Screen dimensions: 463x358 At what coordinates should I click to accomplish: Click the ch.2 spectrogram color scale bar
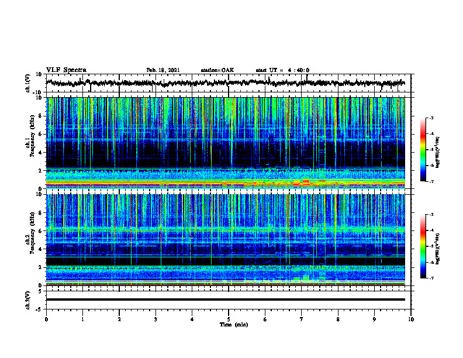pyautogui.click(x=423, y=246)
